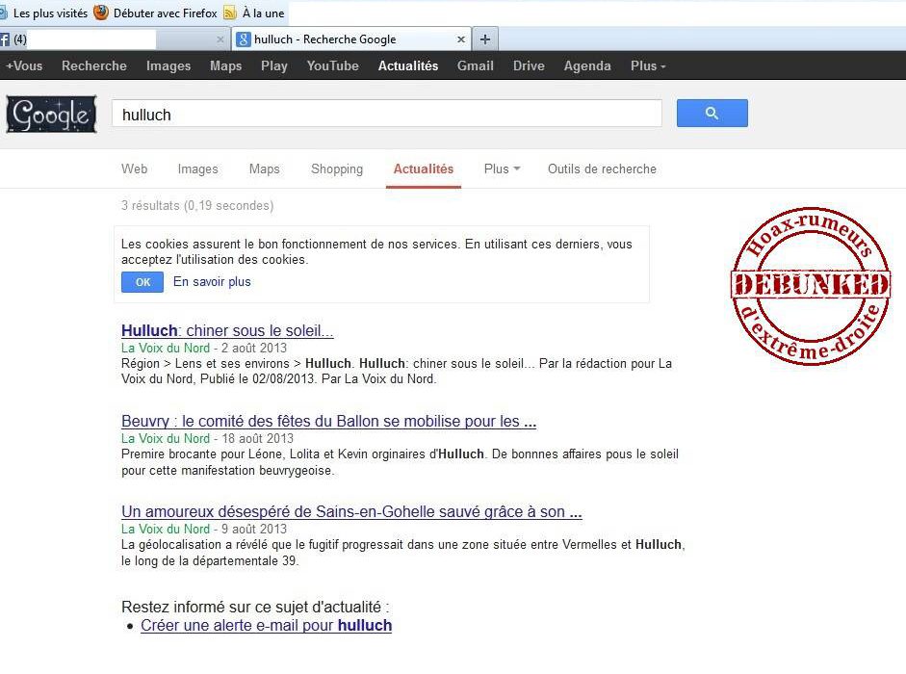Open Gmail in the top black bar
This screenshot has width=906, height=674.
[x=476, y=65]
